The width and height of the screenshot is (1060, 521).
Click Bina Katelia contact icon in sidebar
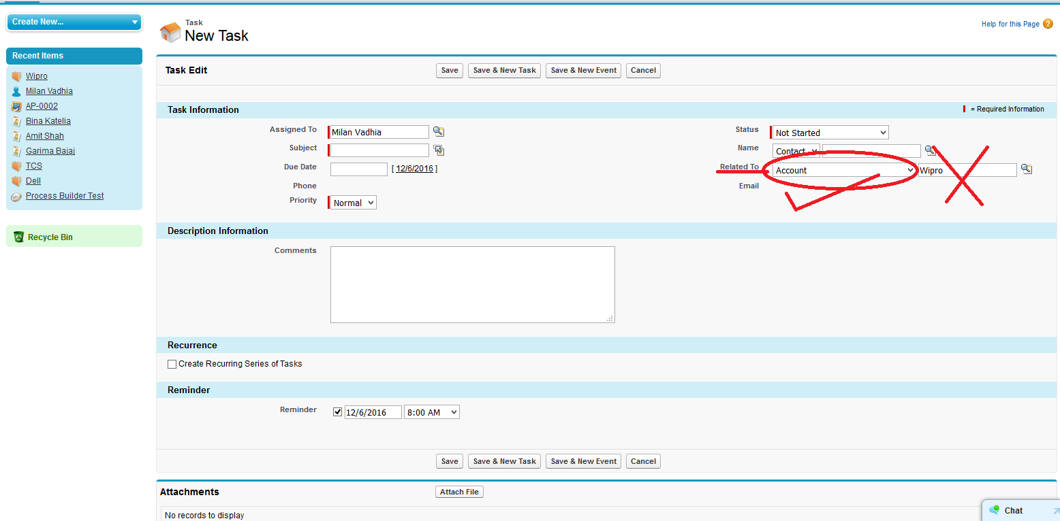pos(16,121)
